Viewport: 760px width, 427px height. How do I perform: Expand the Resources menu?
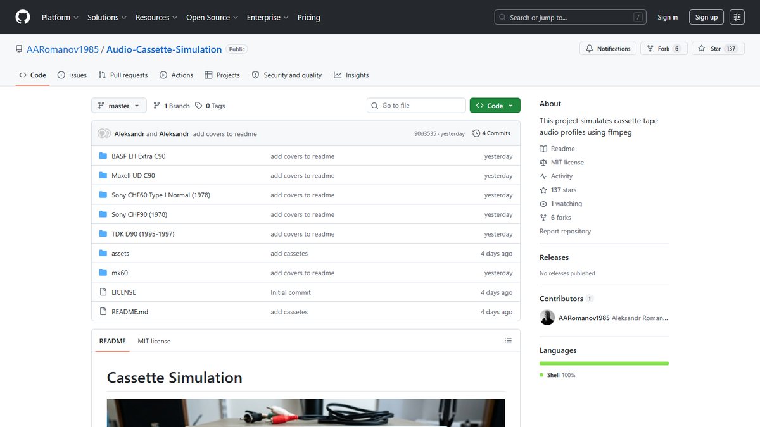point(156,17)
